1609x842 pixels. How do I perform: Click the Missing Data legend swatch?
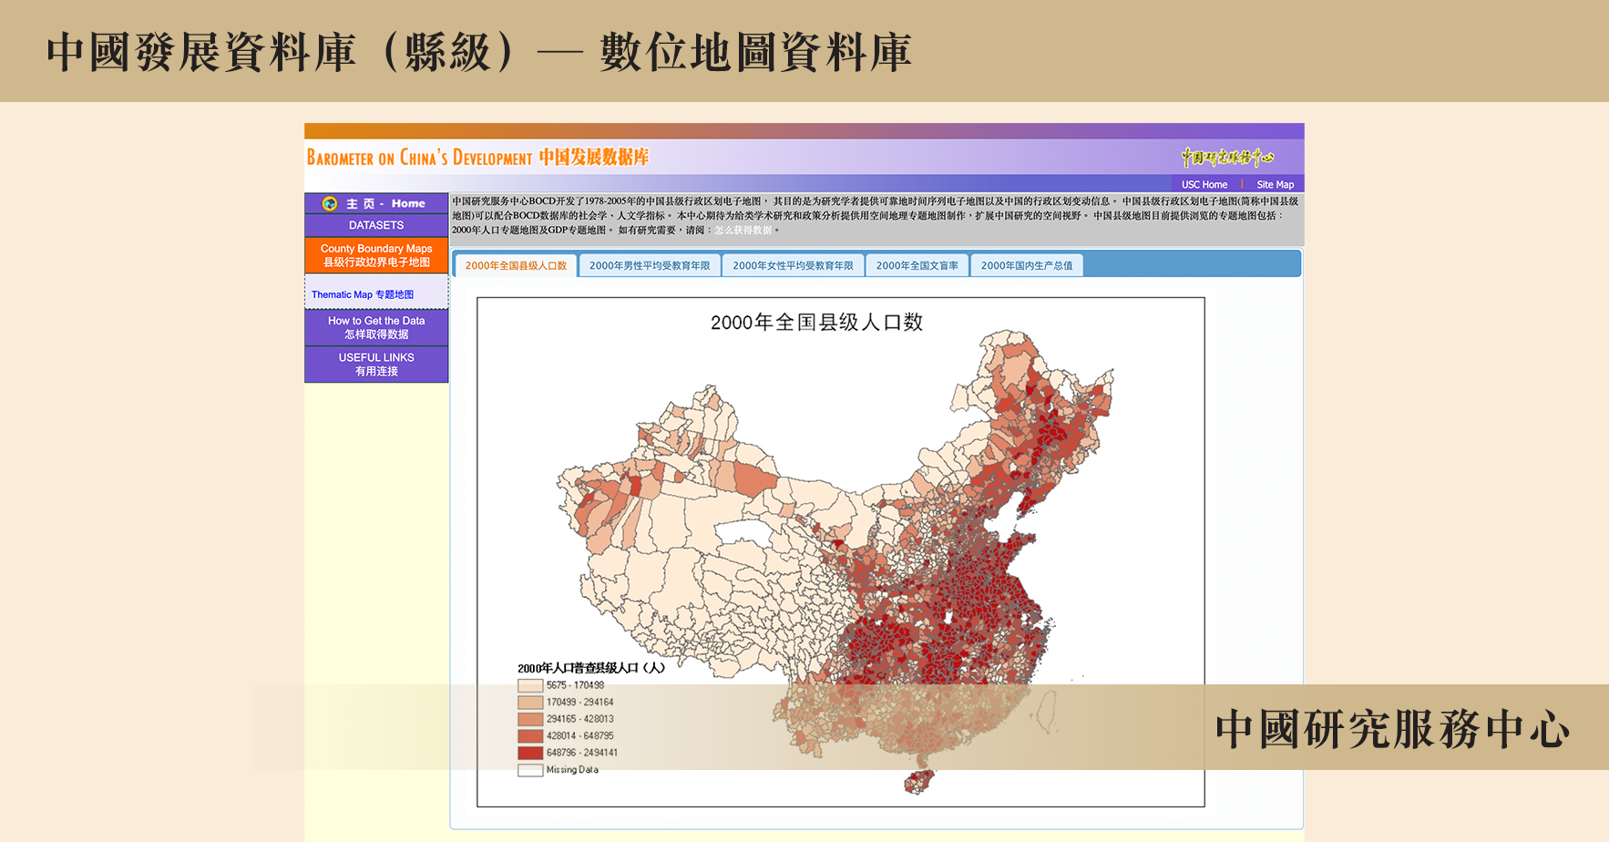(x=530, y=770)
